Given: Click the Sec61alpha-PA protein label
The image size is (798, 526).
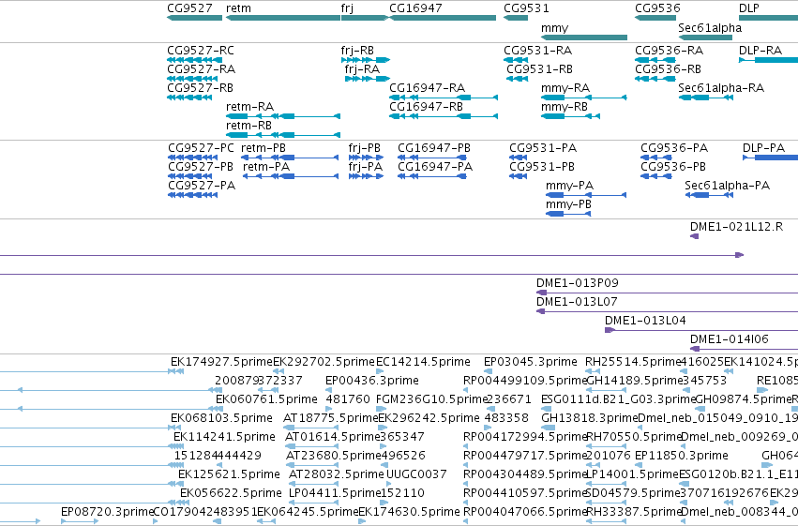Looking at the screenshot, I should pos(728,186).
